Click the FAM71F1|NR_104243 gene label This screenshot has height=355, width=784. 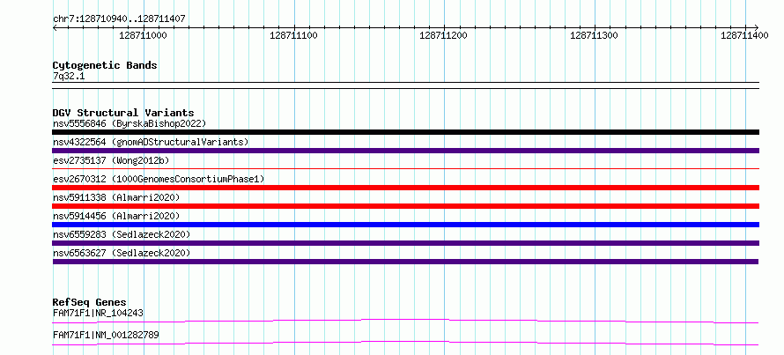click(x=98, y=313)
